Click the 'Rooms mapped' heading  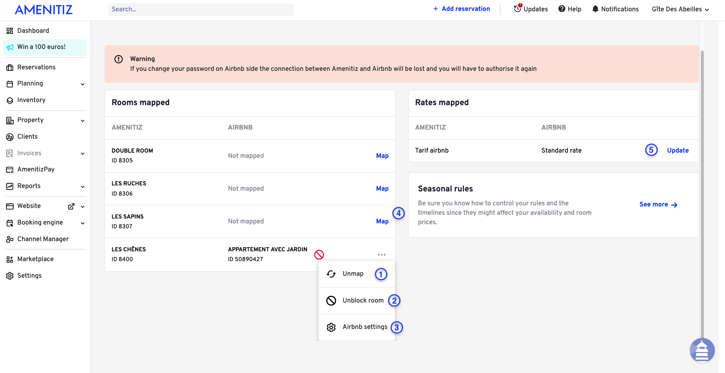pos(140,102)
